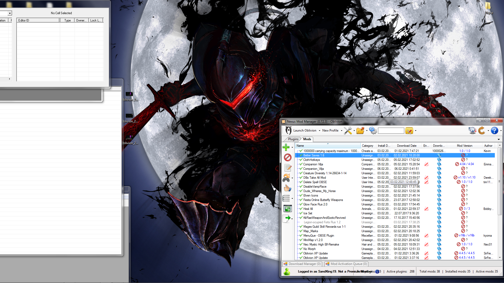Click the blue Help question mark icon
Viewport: 504px width, 283px height.
coord(494,130)
